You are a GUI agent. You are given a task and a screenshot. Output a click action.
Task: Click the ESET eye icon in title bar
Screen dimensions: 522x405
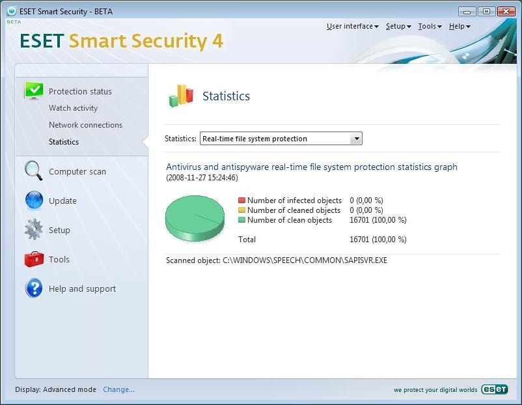(x=11, y=11)
